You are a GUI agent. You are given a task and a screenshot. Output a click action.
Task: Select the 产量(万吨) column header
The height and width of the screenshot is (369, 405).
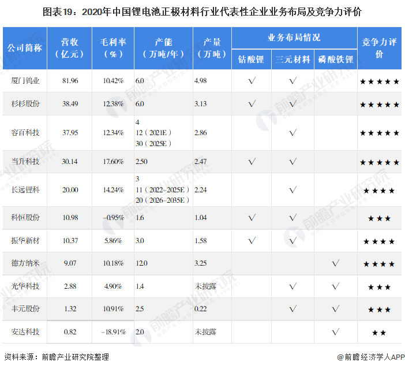212,48
